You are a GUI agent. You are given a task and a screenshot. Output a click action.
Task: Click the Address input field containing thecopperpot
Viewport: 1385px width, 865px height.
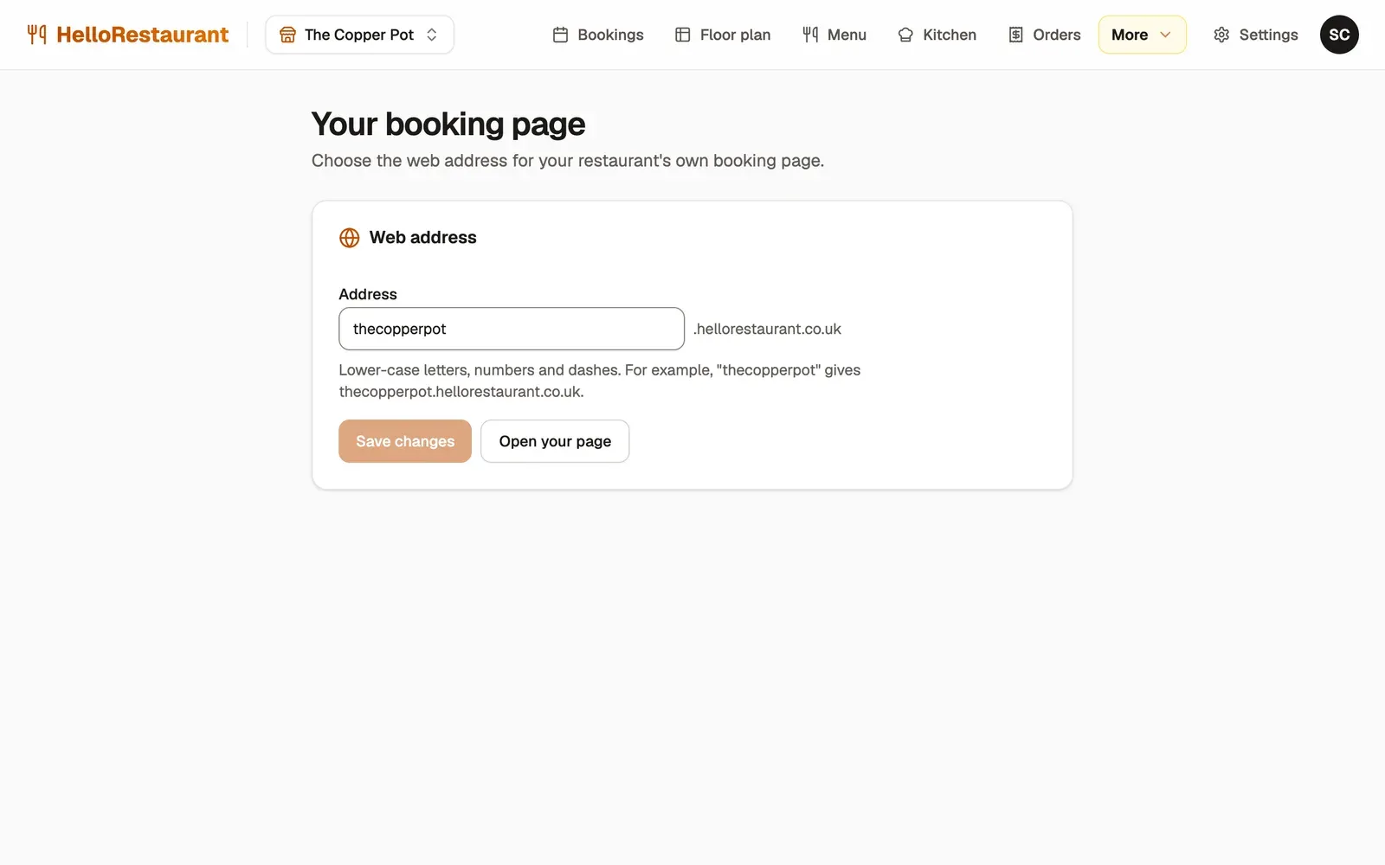coord(512,329)
